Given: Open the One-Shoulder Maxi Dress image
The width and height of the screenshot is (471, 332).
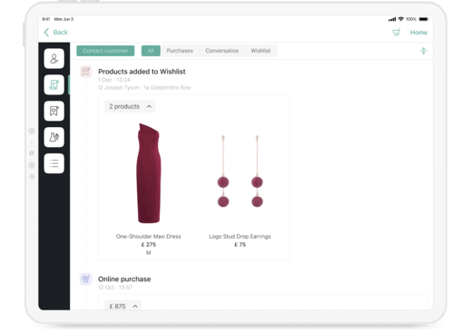Looking at the screenshot, I should point(149,173).
